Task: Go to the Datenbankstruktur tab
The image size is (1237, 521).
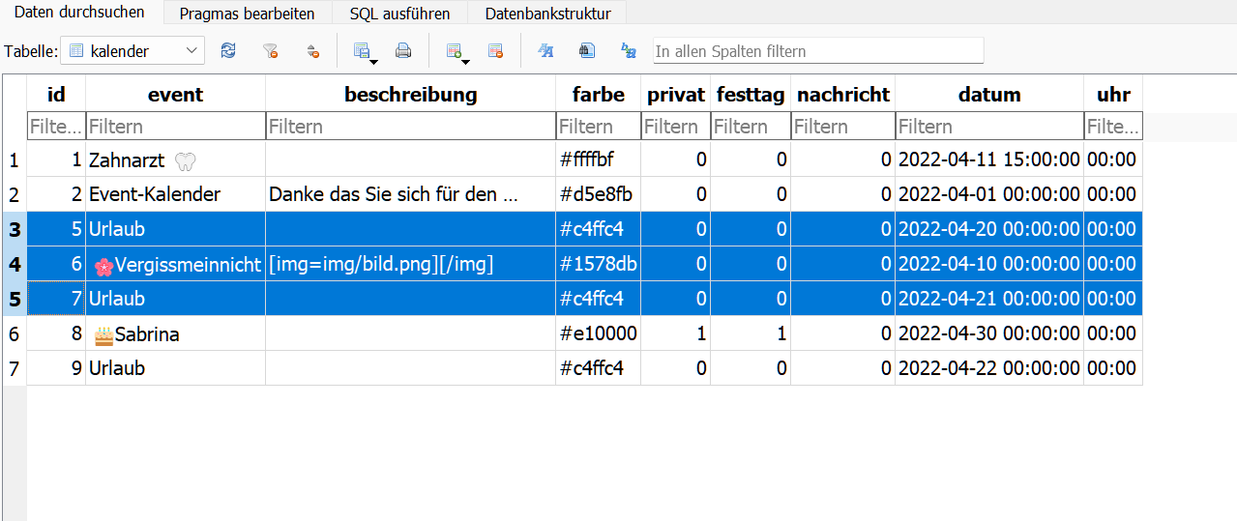Action: [x=547, y=14]
